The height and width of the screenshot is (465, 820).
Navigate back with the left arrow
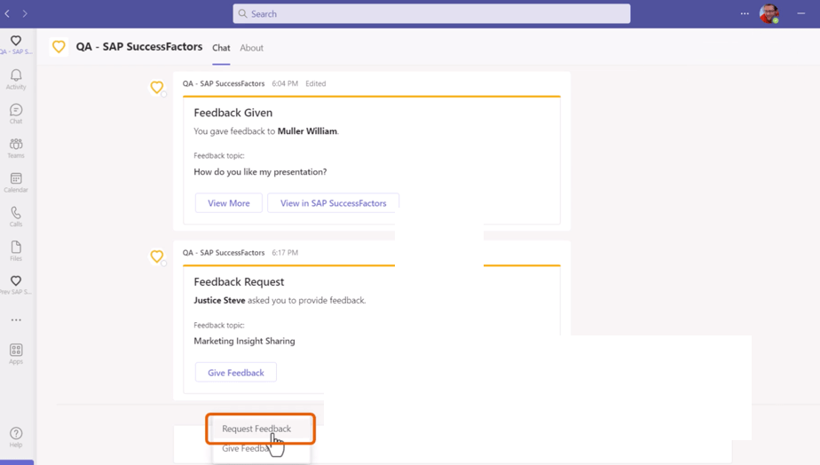pyautogui.click(x=8, y=13)
